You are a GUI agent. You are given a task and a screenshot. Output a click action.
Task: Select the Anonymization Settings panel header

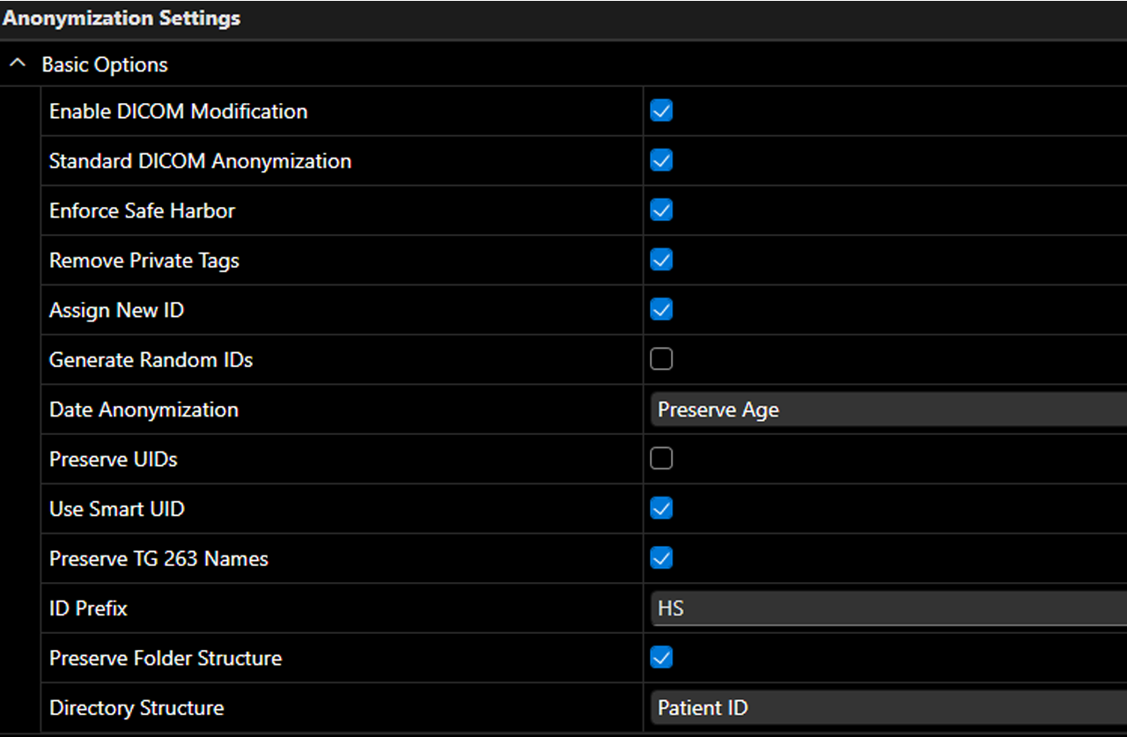click(x=122, y=18)
